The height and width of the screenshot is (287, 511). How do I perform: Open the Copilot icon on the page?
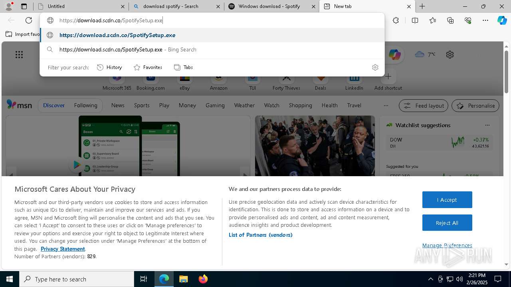(394, 55)
